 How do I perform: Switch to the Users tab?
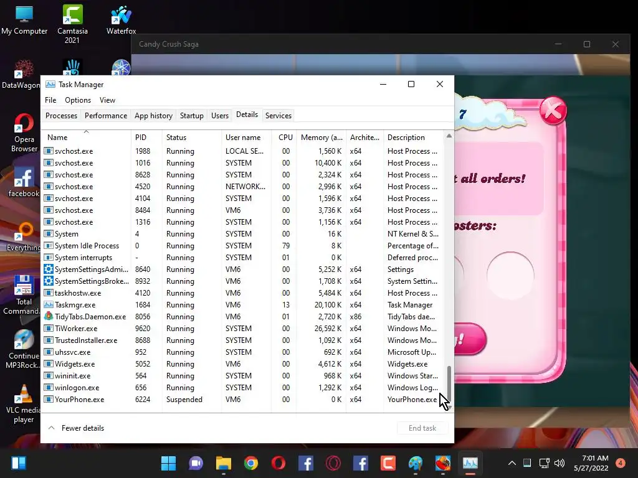220,115
